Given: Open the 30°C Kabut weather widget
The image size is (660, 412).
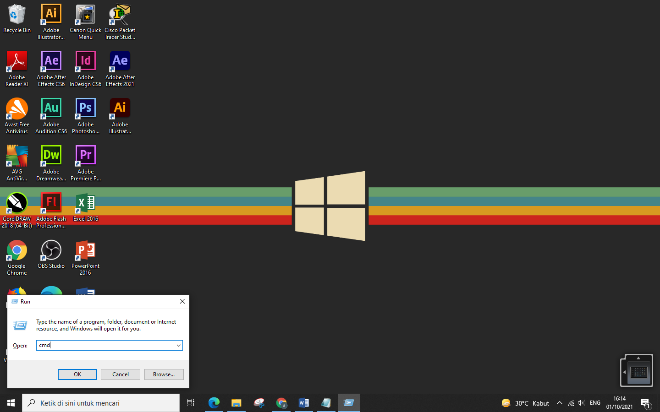Looking at the screenshot, I should pos(525,403).
